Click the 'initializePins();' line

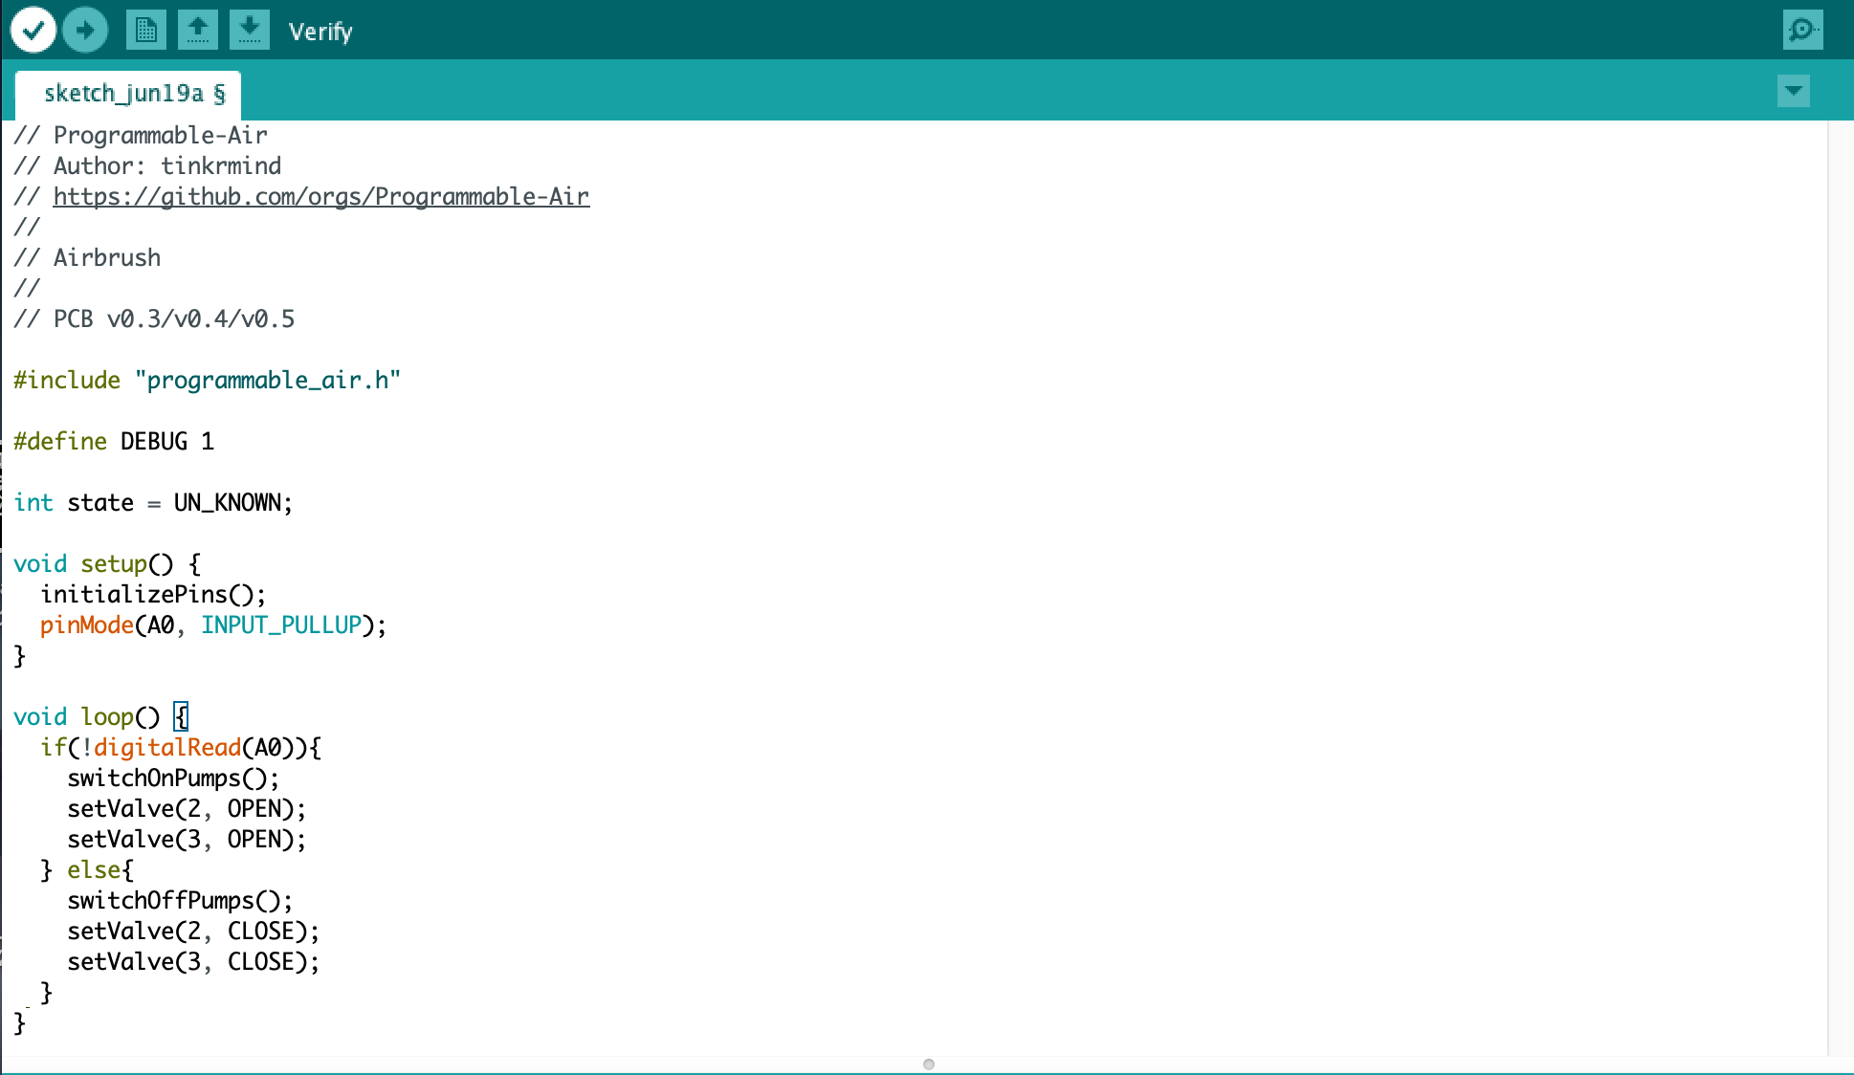[153, 594]
